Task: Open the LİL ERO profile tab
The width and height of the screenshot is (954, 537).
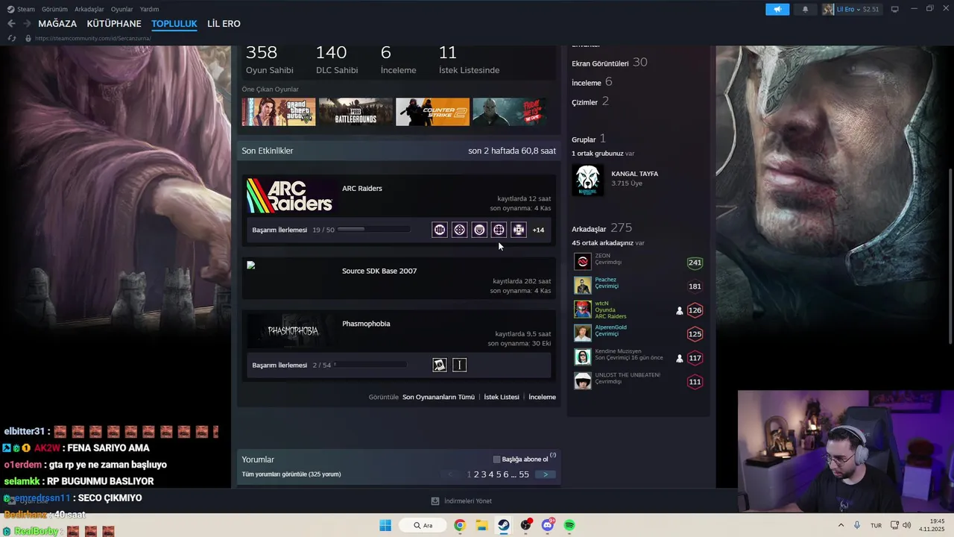Action: point(224,24)
